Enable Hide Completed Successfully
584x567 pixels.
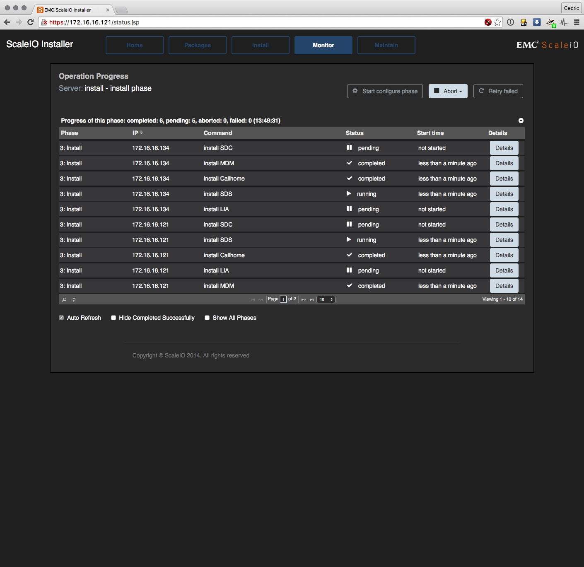(x=113, y=318)
